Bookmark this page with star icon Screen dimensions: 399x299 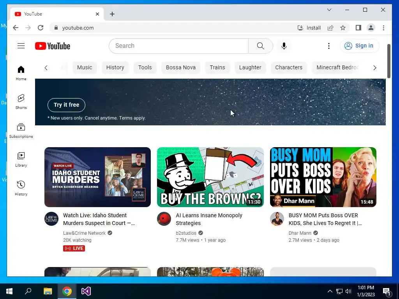pyautogui.click(x=343, y=28)
